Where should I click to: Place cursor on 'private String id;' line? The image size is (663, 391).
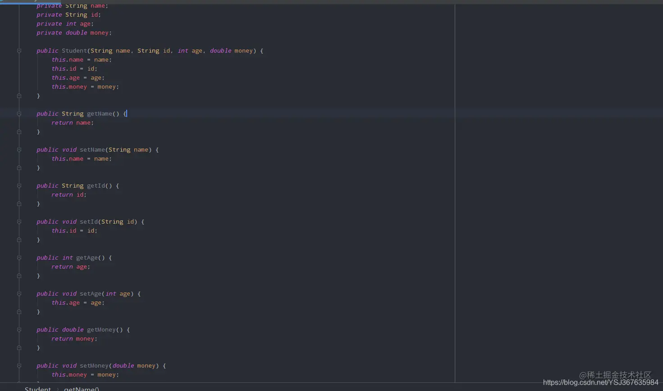[69, 15]
